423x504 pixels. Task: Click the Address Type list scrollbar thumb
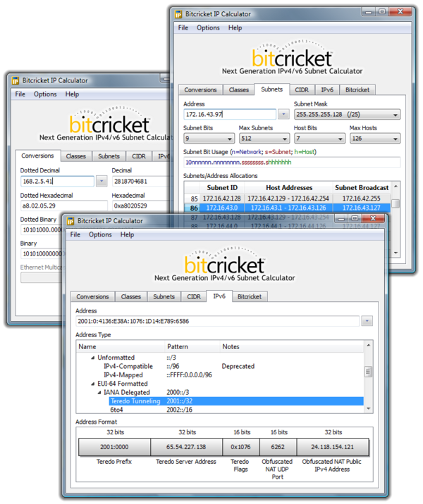coord(367,372)
